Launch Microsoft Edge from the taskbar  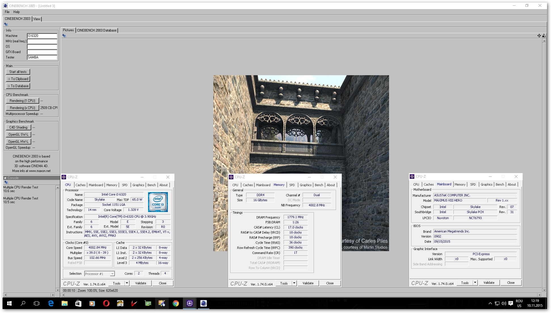(51, 303)
